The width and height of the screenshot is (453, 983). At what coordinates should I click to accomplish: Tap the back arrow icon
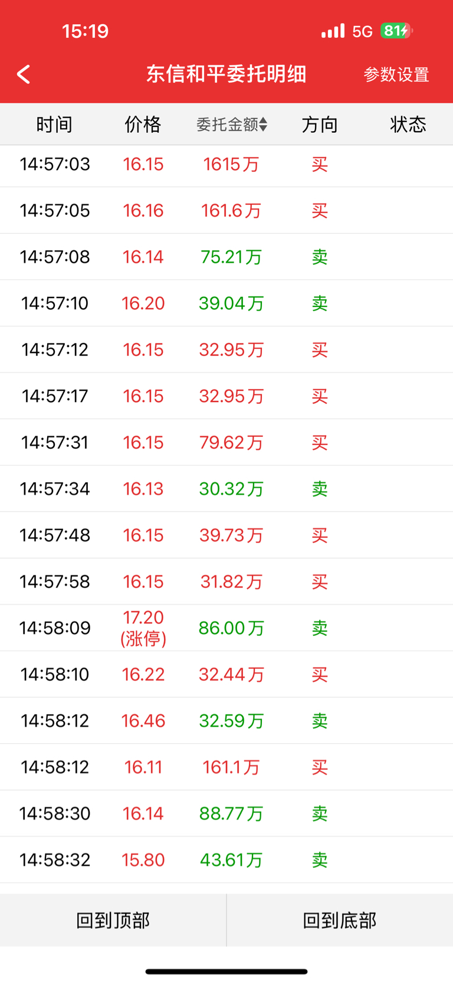click(24, 74)
